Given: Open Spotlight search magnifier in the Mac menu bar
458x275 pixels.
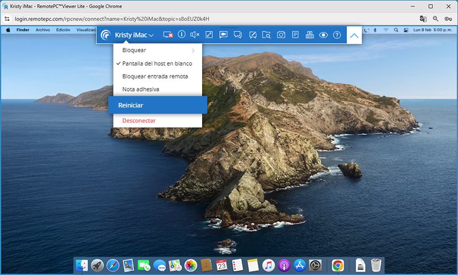Looking at the screenshot, I should (x=396, y=30).
